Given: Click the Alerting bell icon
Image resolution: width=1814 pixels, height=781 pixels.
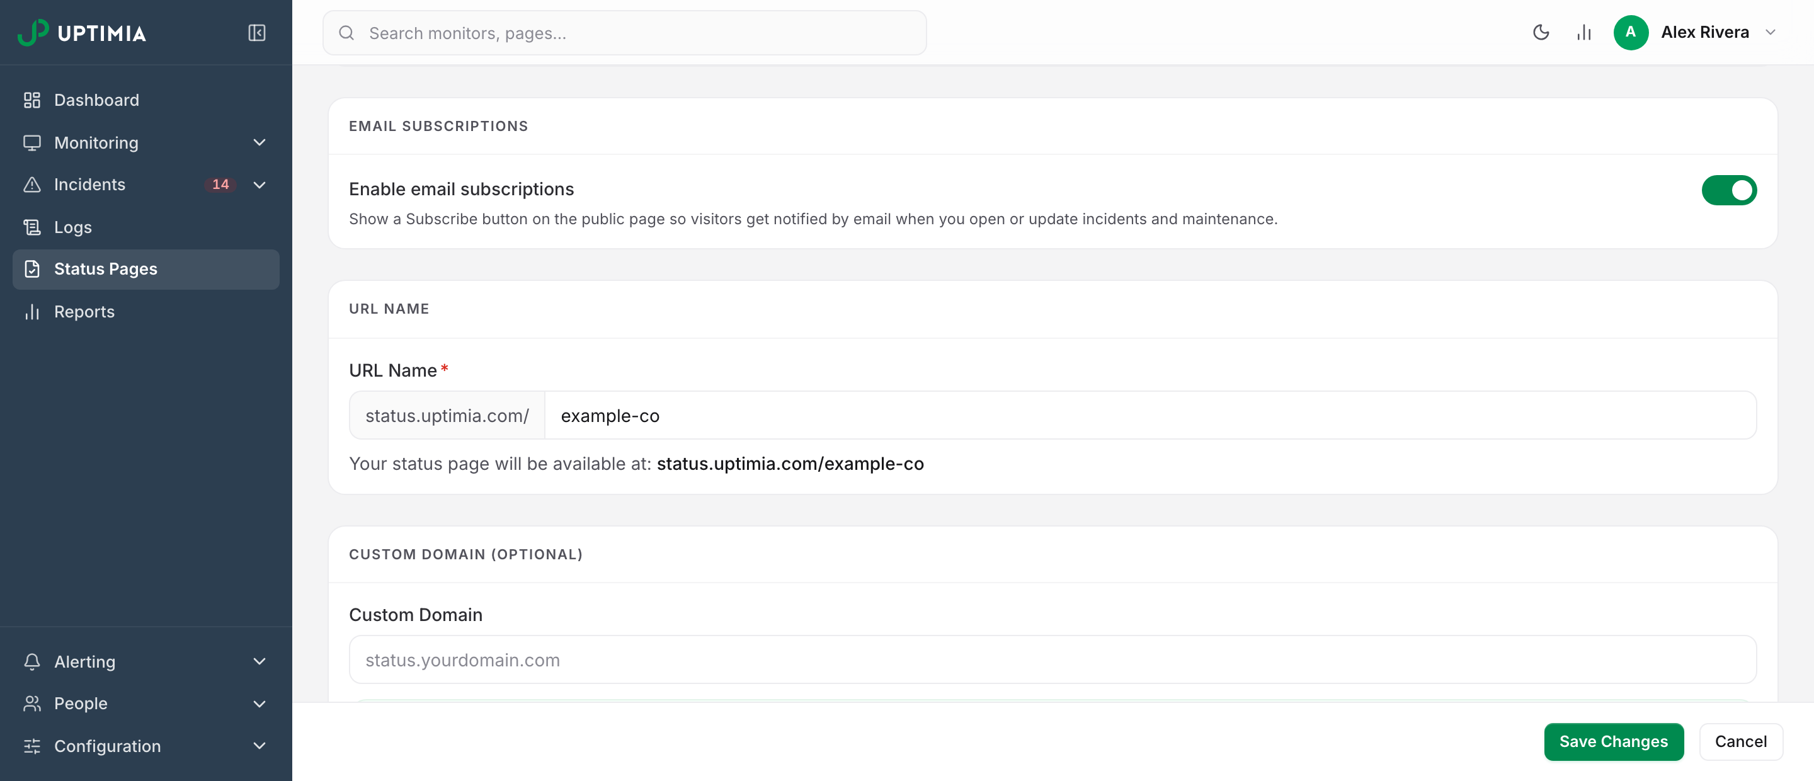Looking at the screenshot, I should coord(31,661).
